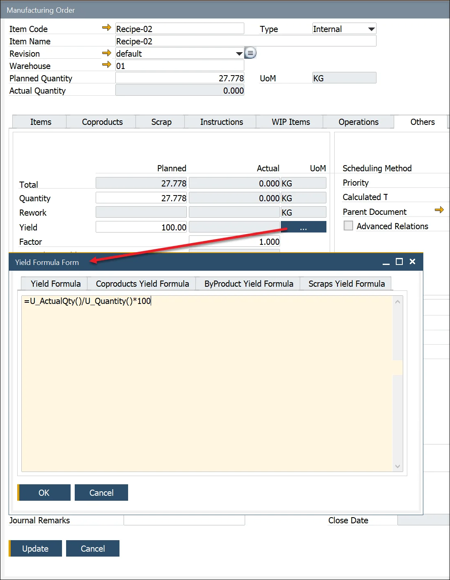Open yield formula ellipsis button

pos(303,227)
